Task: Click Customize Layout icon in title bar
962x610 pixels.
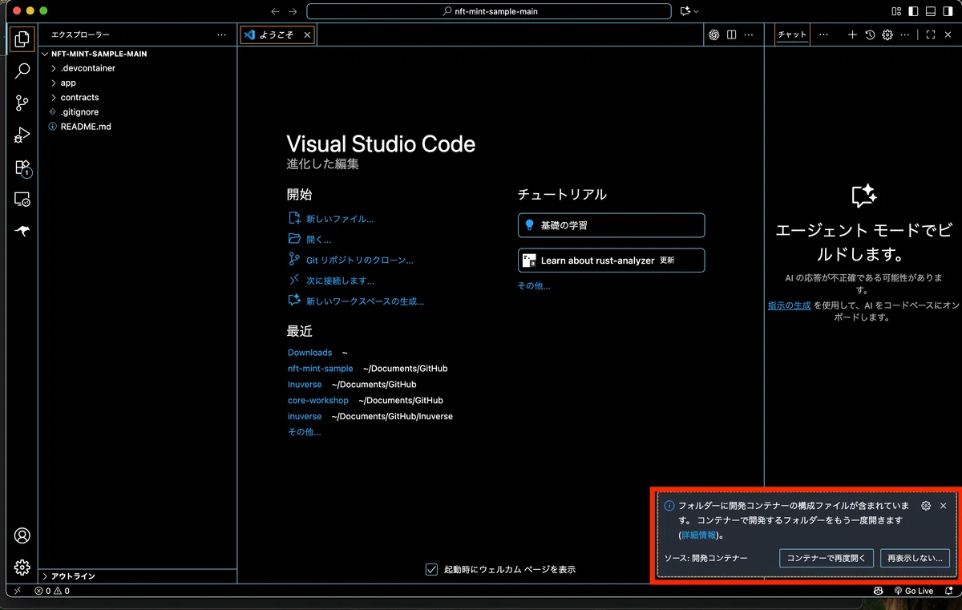Action: point(896,11)
